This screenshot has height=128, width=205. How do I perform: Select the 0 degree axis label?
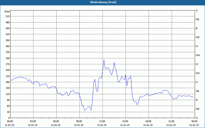click(9, 118)
